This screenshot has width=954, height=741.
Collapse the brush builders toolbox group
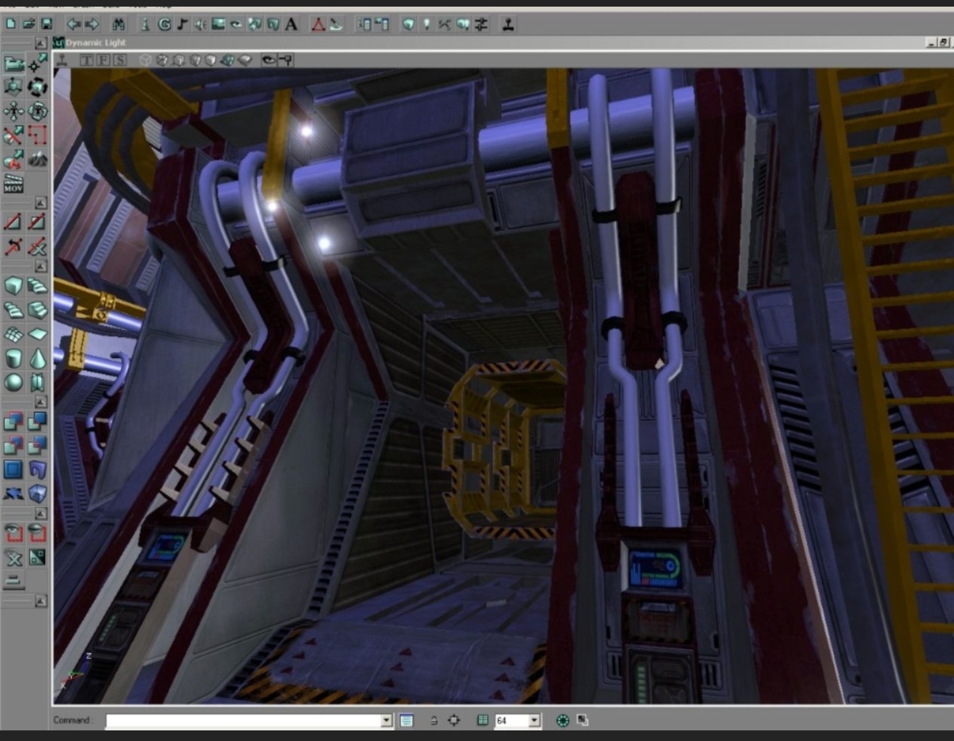pyautogui.click(x=40, y=266)
